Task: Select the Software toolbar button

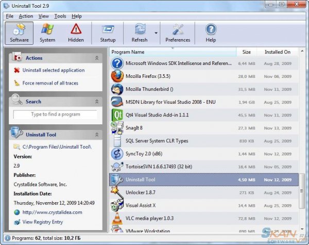Action: click(x=19, y=33)
